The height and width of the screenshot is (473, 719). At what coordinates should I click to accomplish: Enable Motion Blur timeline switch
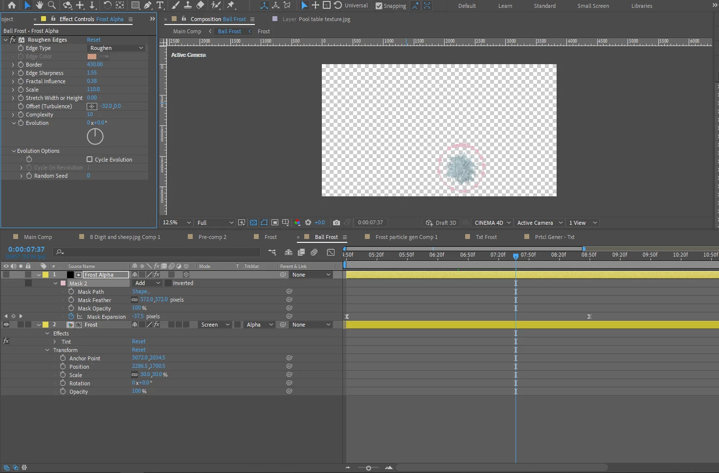(315, 252)
